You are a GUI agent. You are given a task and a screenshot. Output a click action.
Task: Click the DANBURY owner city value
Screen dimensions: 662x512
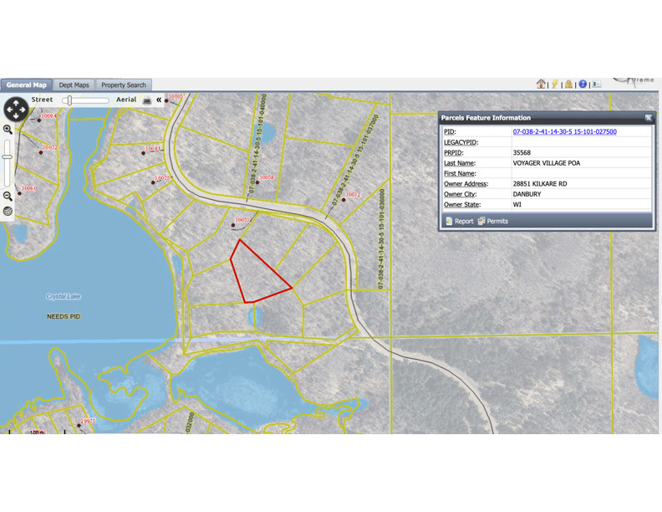click(x=527, y=194)
